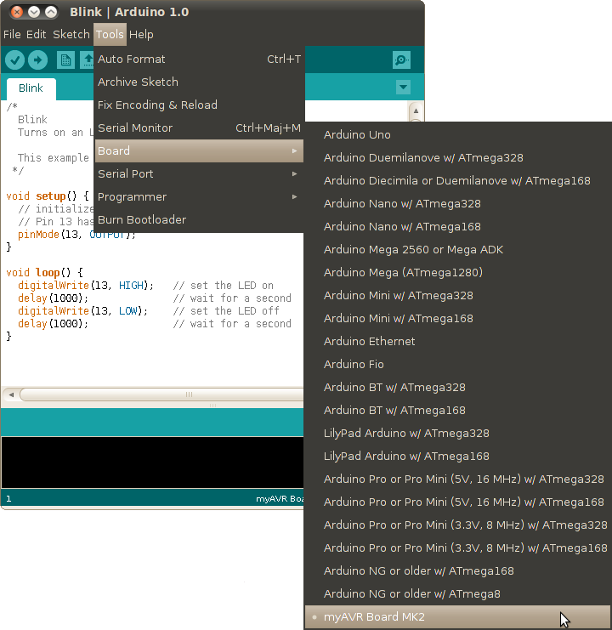Choose Auto Format from Tools menu
Image resolution: width=612 pixels, height=630 pixels.
click(199, 59)
